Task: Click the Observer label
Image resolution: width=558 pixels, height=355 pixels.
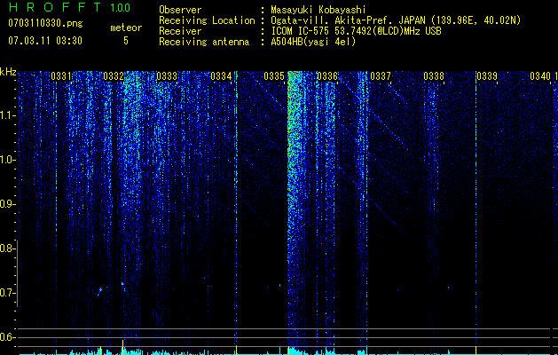Action: 180,10
